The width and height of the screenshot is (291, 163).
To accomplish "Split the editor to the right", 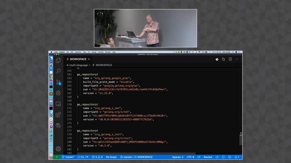I will click(x=230, y=59).
